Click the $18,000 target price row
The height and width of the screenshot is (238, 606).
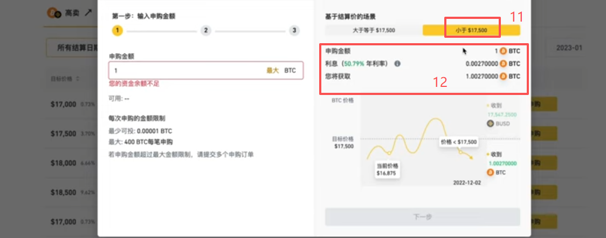(x=64, y=163)
